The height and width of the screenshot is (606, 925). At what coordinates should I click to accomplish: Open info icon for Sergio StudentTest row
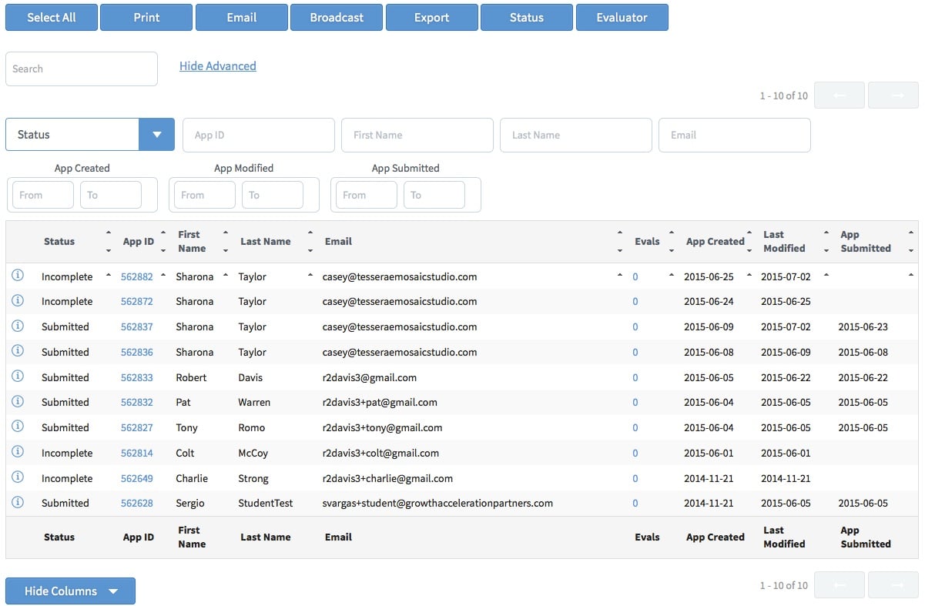click(x=18, y=503)
